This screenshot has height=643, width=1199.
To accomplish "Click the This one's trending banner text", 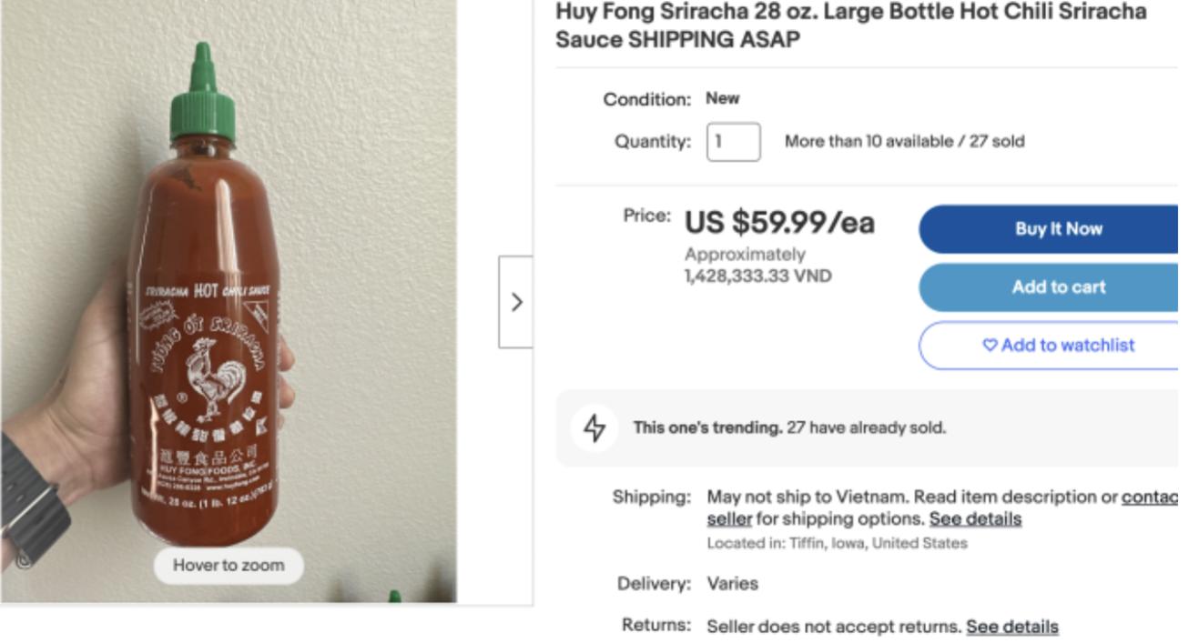I will click(x=789, y=427).
